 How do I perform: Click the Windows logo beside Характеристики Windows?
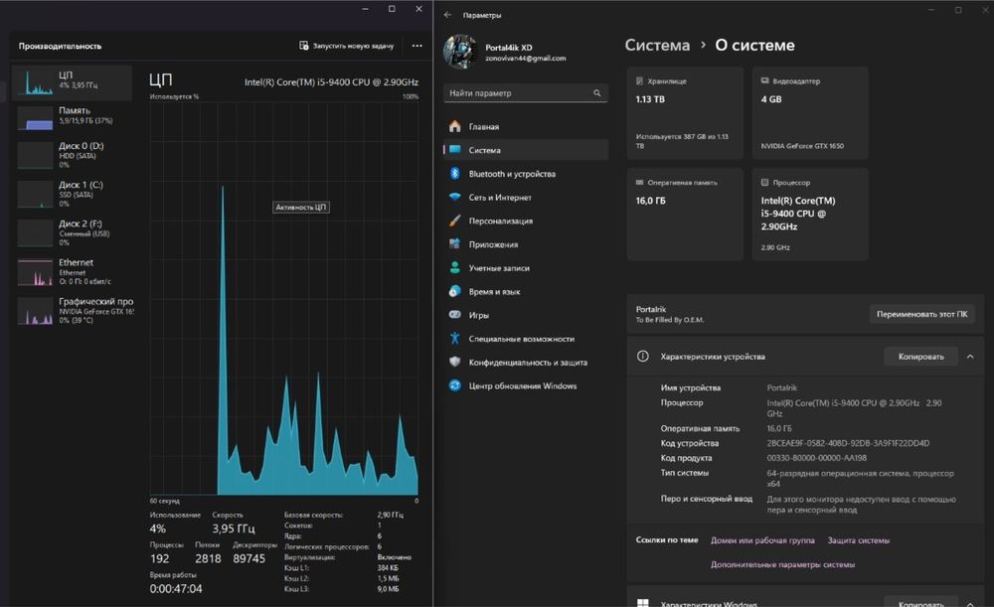tap(643, 603)
